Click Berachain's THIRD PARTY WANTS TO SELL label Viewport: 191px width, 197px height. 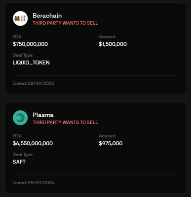click(65, 23)
